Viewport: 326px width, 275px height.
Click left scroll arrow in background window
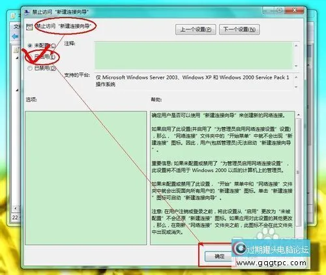pyautogui.click(x=16, y=209)
